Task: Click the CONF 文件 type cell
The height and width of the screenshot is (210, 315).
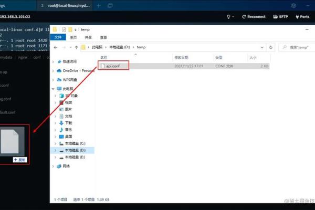Action: 224,66
